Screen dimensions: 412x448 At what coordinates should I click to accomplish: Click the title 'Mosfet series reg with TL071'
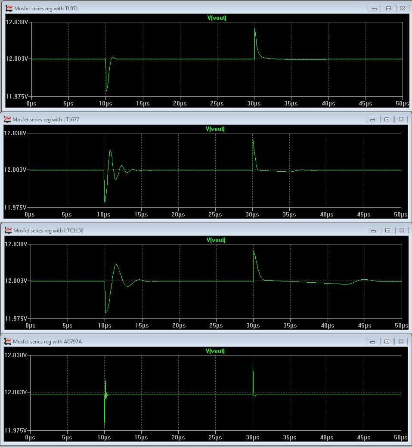[x=46, y=9]
